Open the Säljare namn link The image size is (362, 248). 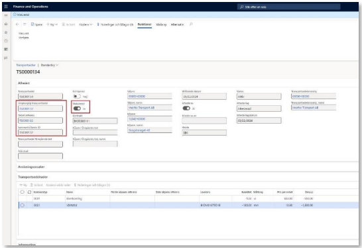click(x=141, y=108)
